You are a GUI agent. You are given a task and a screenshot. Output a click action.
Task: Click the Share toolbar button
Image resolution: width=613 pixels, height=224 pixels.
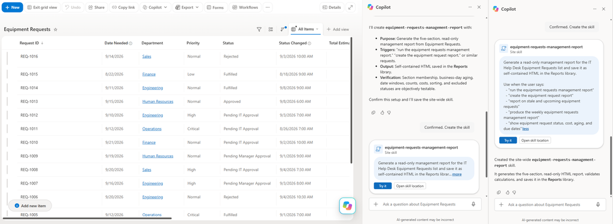click(x=96, y=7)
